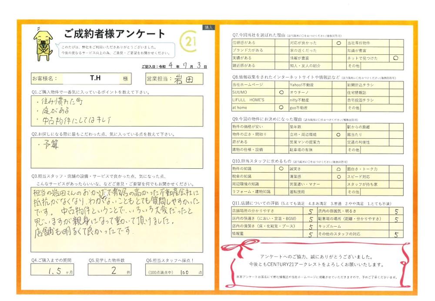Click the Century 21 circular logo
The height and width of the screenshot is (301, 435).
188,43
